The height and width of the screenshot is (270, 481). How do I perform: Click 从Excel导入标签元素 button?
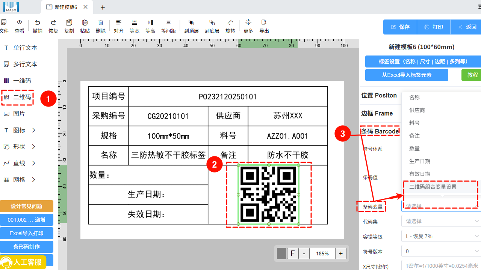[x=407, y=75]
